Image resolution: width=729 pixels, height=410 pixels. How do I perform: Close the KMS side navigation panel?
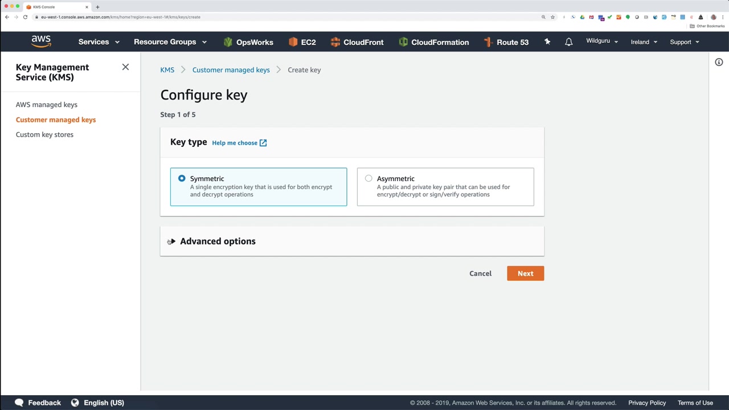point(125,67)
